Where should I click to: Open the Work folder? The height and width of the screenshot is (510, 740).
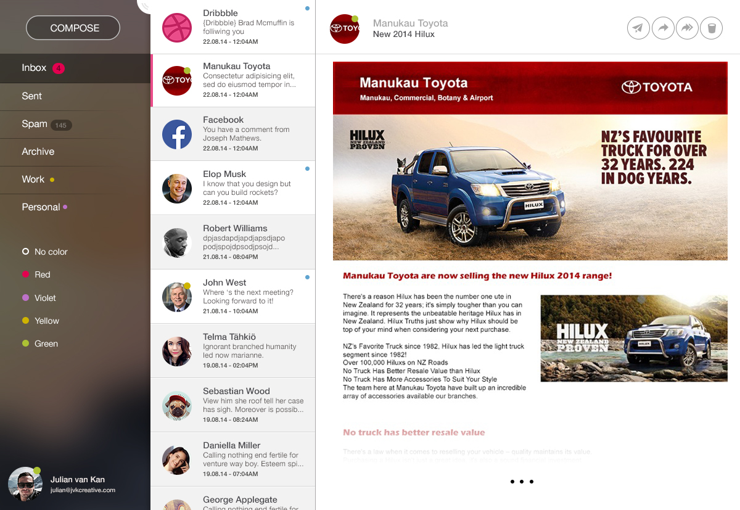[x=75, y=179]
